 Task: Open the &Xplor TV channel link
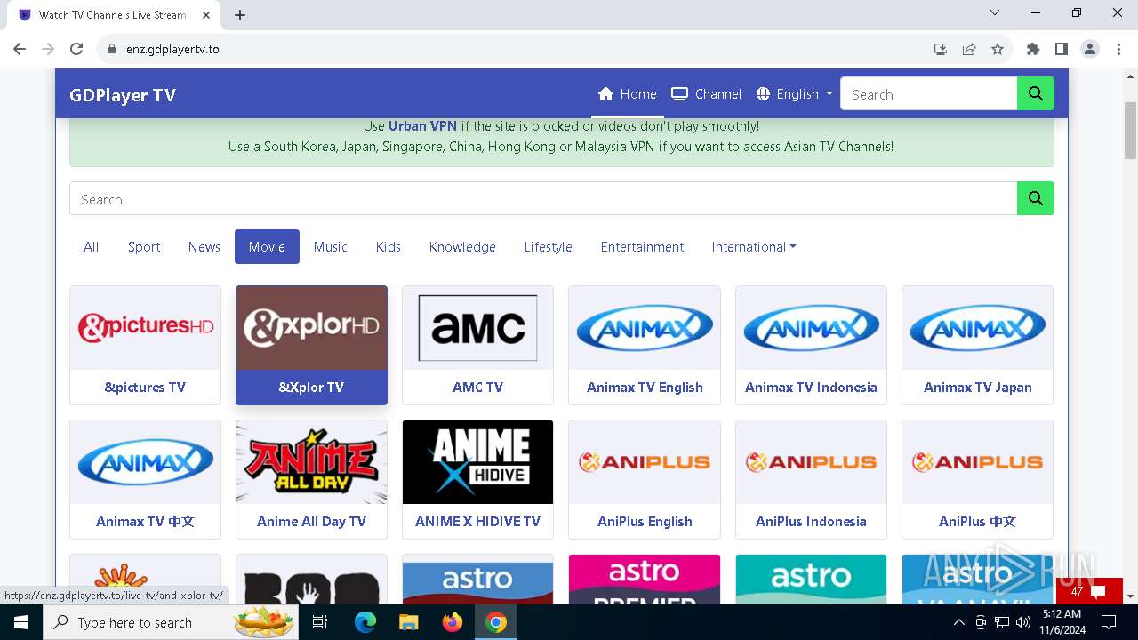(x=311, y=387)
